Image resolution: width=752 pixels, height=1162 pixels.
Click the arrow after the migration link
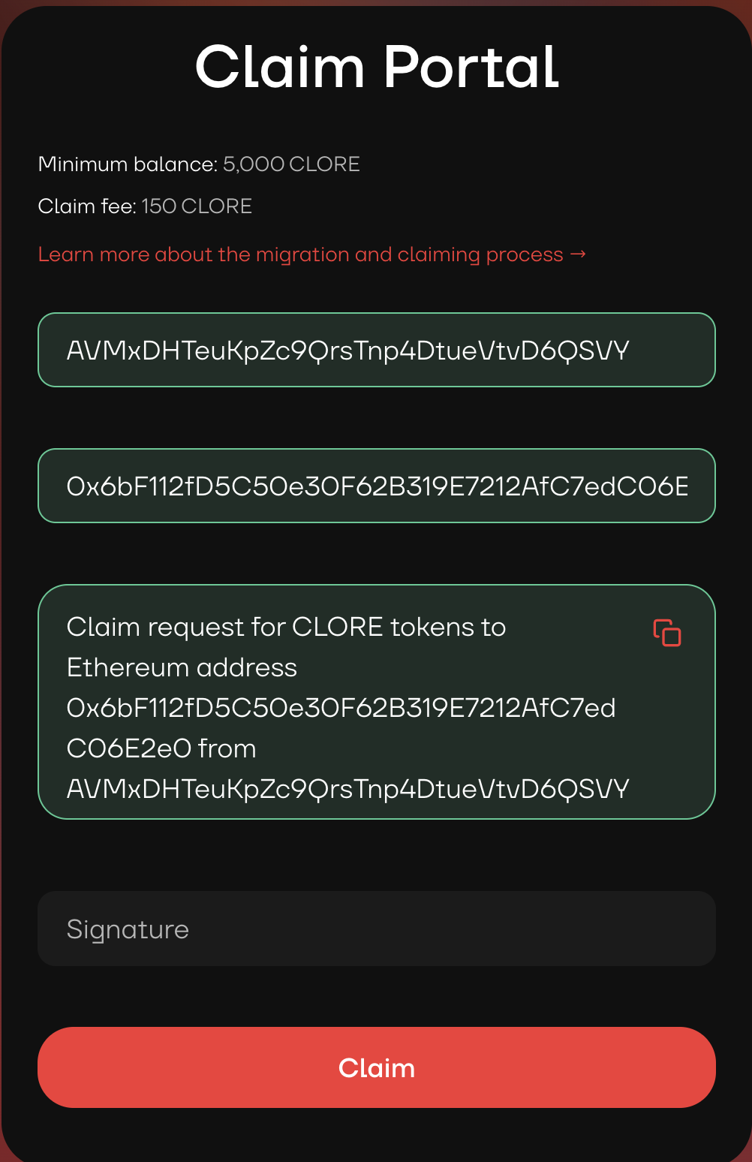tap(578, 254)
